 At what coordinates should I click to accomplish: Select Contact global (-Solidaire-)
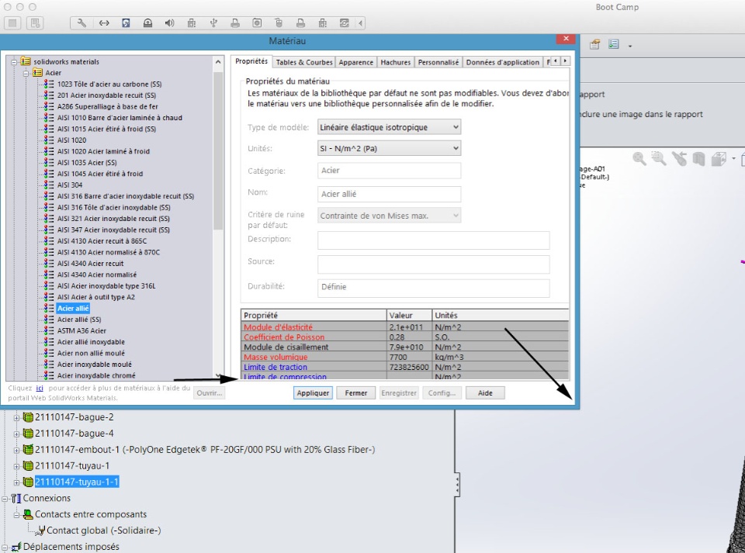click(x=103, y=531)
